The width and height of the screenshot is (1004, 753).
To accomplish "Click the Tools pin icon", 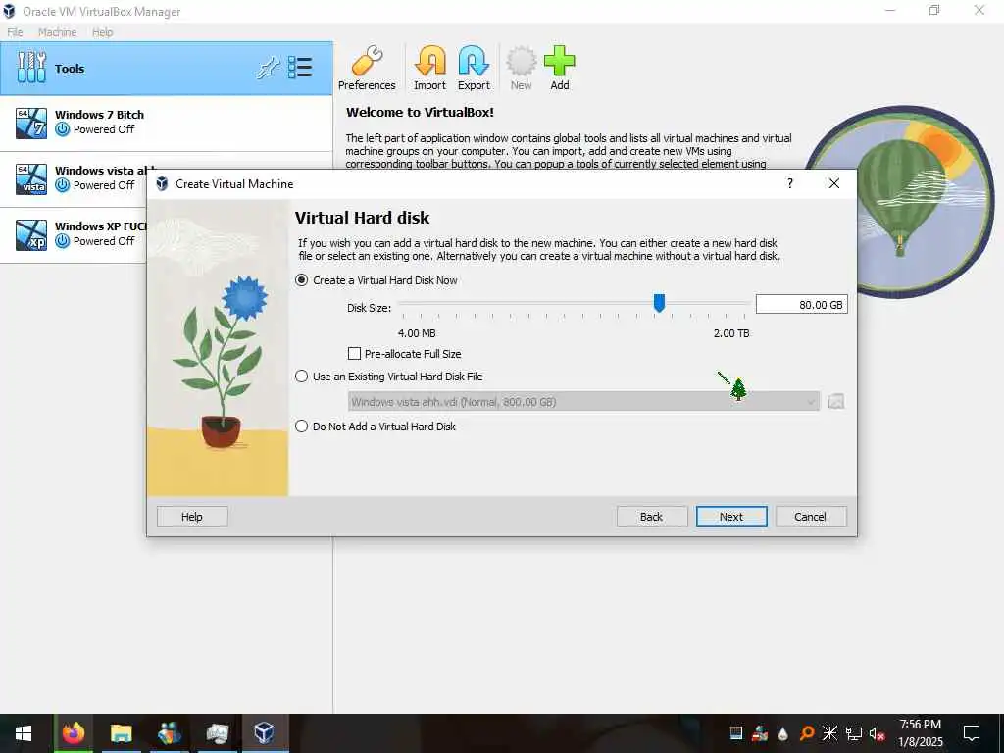I will (x=268, y=68).
